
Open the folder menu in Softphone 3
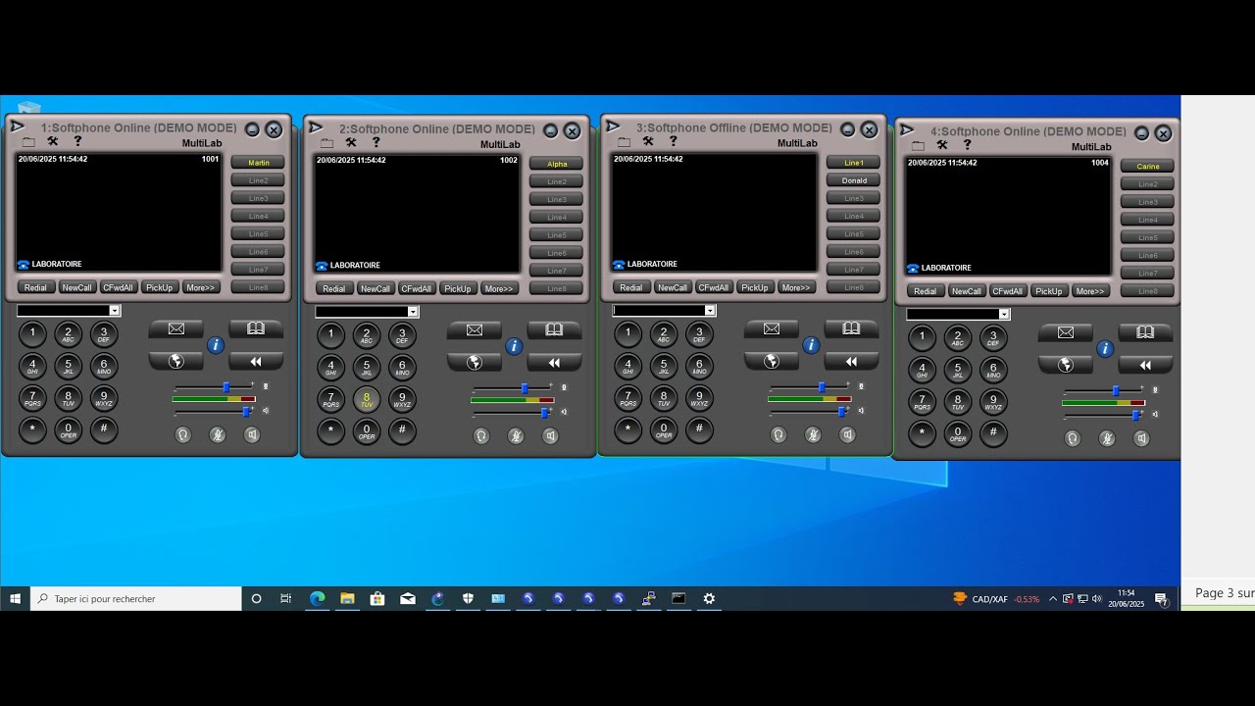tap(624, 142)
